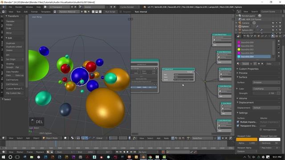The image size is (285, 160).
Task: Open the Particles properties tab icon
Action: [280, 36]
